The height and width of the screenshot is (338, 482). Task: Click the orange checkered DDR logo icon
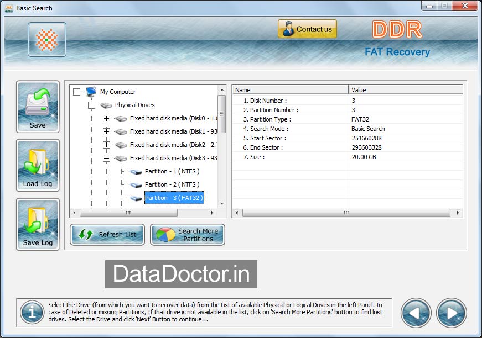tap(46, 40)
